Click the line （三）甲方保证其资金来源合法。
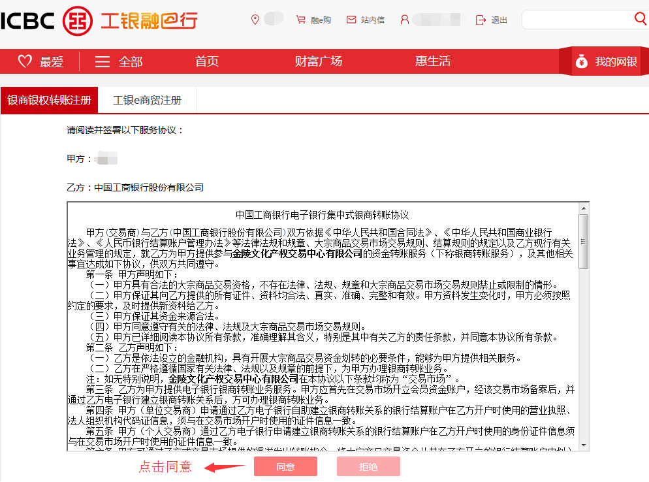Image resolution: width=649 pixels, height=482 pixels. coord(155,316)
